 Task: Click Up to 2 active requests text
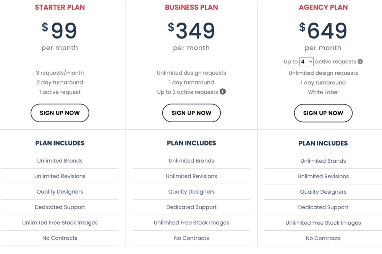point(187,92)
